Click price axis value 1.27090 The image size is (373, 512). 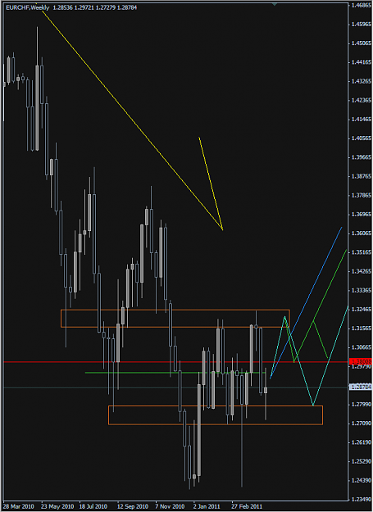362,424
